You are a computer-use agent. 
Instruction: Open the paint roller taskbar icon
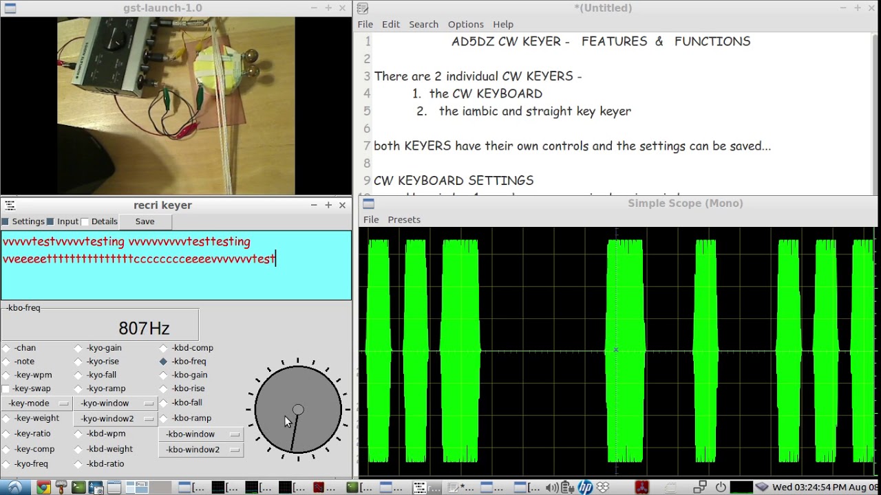[x=61, y=487]
